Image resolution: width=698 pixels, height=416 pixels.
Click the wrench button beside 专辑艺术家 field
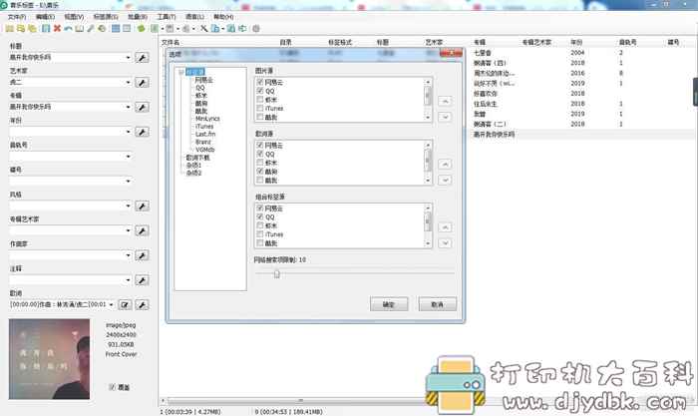point(142,230)
